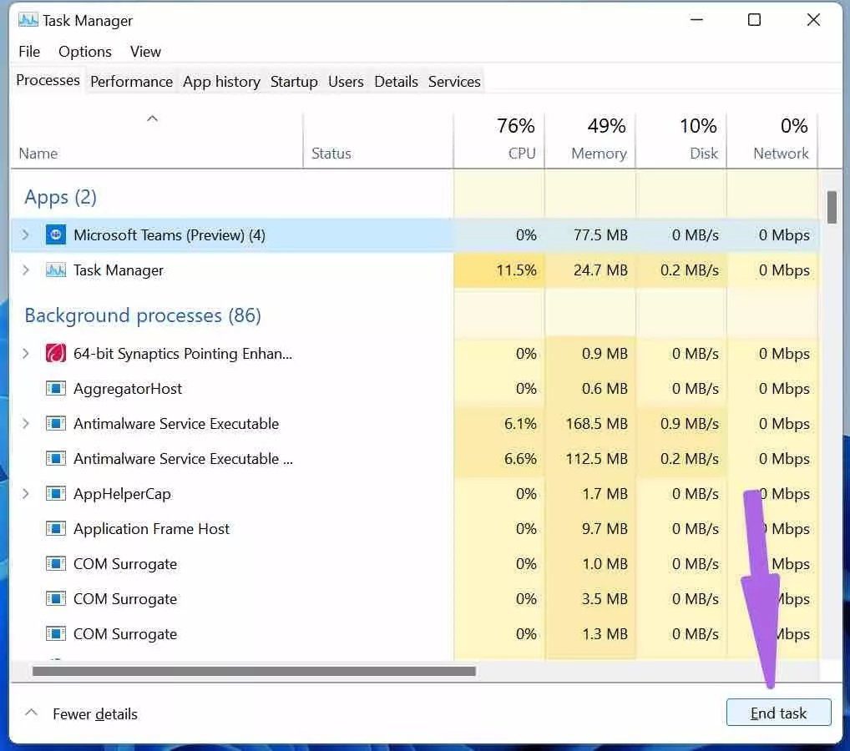Select the Application Frame Host name
Screen dimensions: 850x751
click(151, 529)
